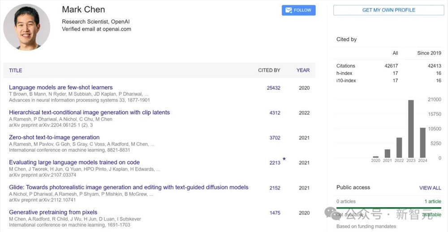Open 'Zero-shot text-to-image generation' paper
Viewport: 448px width, 232px height.
click(x=54, y=137)
